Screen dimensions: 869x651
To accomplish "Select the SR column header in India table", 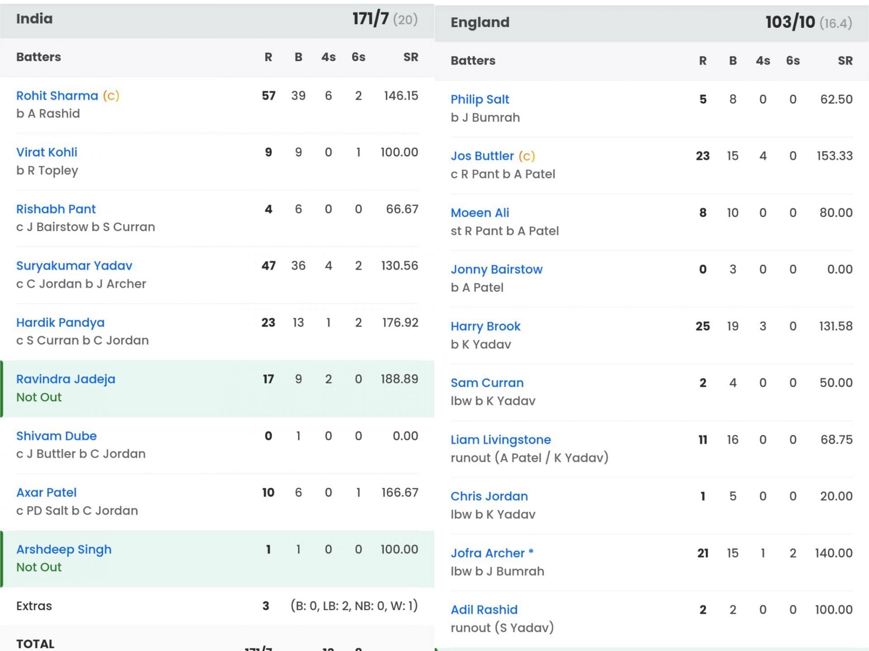I will [411, 57].
